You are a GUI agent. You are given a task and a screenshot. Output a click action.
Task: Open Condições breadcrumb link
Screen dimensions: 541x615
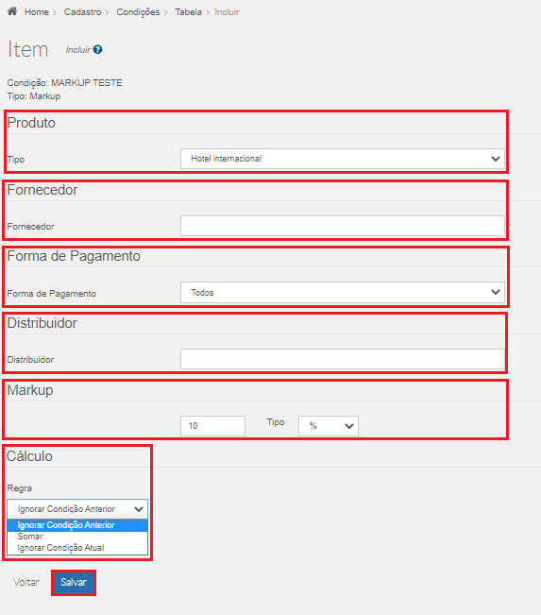[x=138, y=12]
